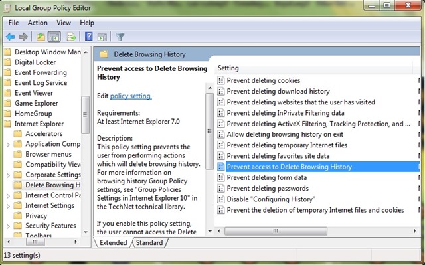Select Event Forwarding tree item
This screenshot has width=425, height=265.
[41, 72]
